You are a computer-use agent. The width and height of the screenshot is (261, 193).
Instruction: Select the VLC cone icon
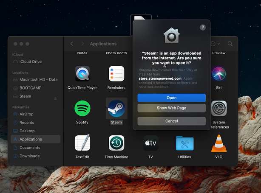coord(219,143)
